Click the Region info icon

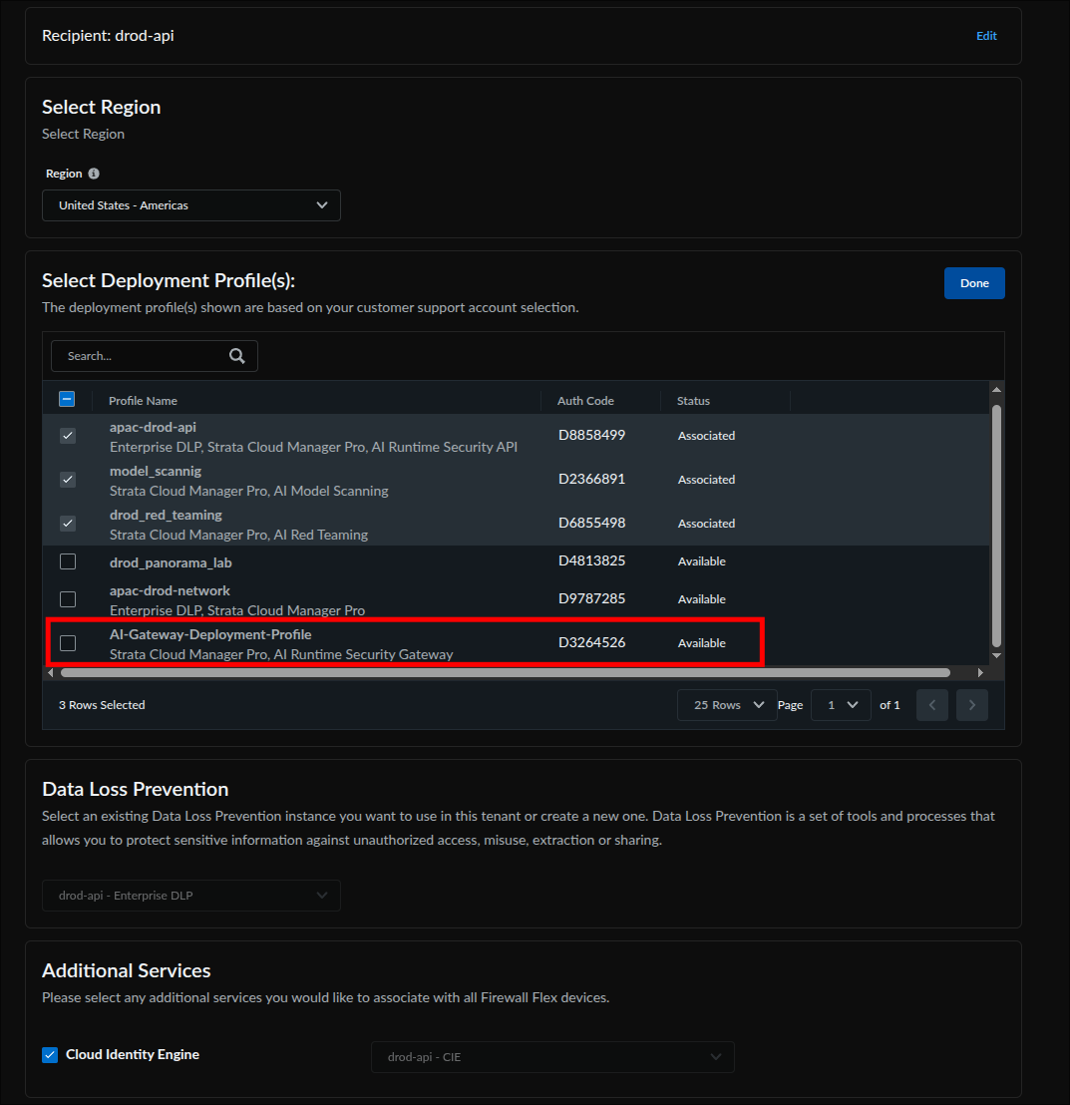94,174
